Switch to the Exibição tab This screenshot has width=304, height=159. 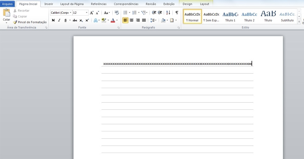(x=169, y=4)
